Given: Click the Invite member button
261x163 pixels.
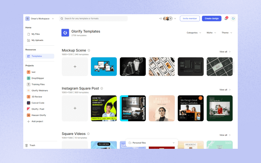Looking at the screenshot, I should tap(190, 18).
